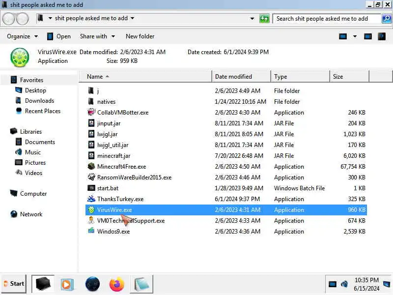Click the back navigation button
Screen dimensions: 393x295
[8, 19]
